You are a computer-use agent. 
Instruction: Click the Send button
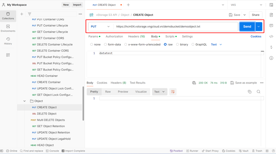[247, 26]
